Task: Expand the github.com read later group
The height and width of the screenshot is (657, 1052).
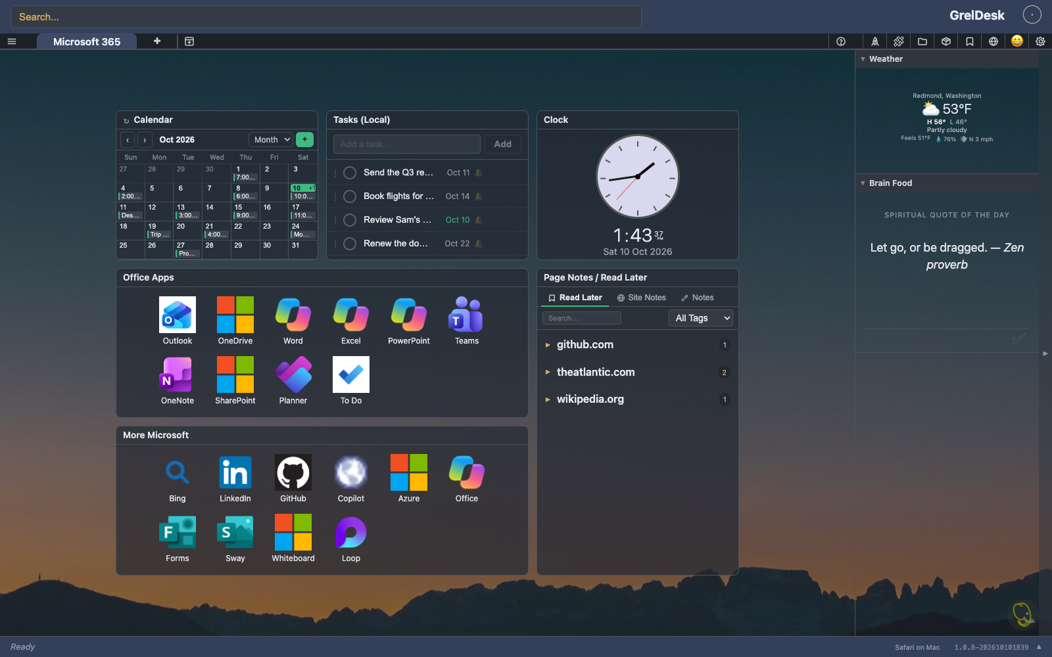Action: pyautogui.click(x=548, y=345)
